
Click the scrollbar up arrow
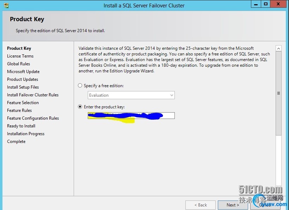pyautogui.click(x=278, y=48)
